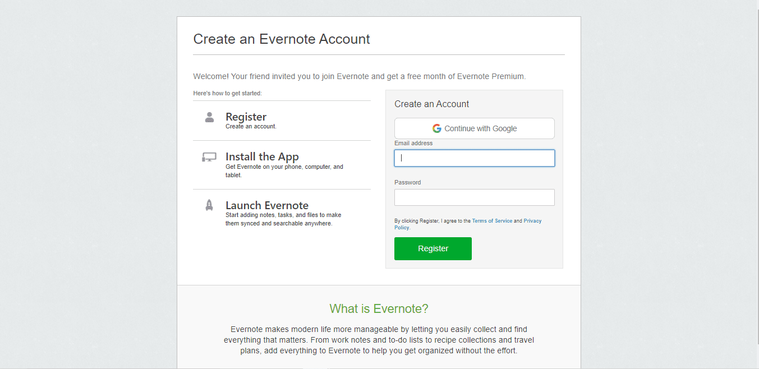The height and width of the screenshot is (369, 759).
Task: Select the Launch Evernote step heading
Action: coord(267,205)
